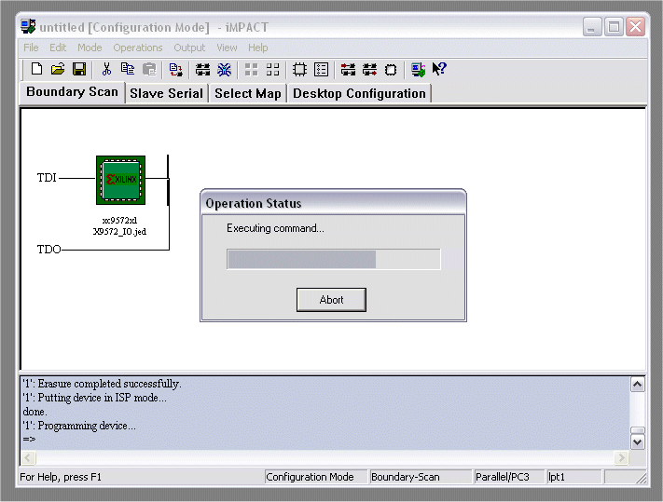Click the 'Putting device in ISP mode' log line

click(95, 398)
